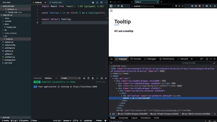Open the devtools eyedropper tool

[214, 63]
